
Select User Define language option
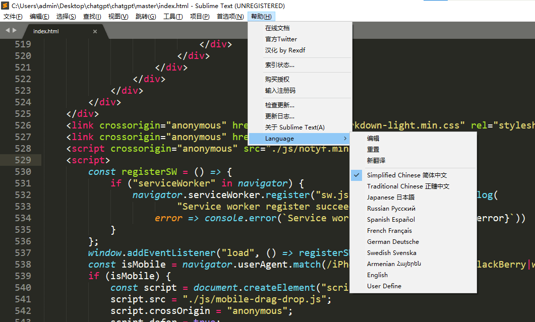point(413,286)
